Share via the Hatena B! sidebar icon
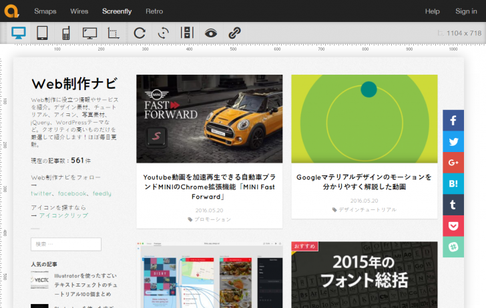Image resolution: width=486 pixels, height=308 pixels. (453, 183)
